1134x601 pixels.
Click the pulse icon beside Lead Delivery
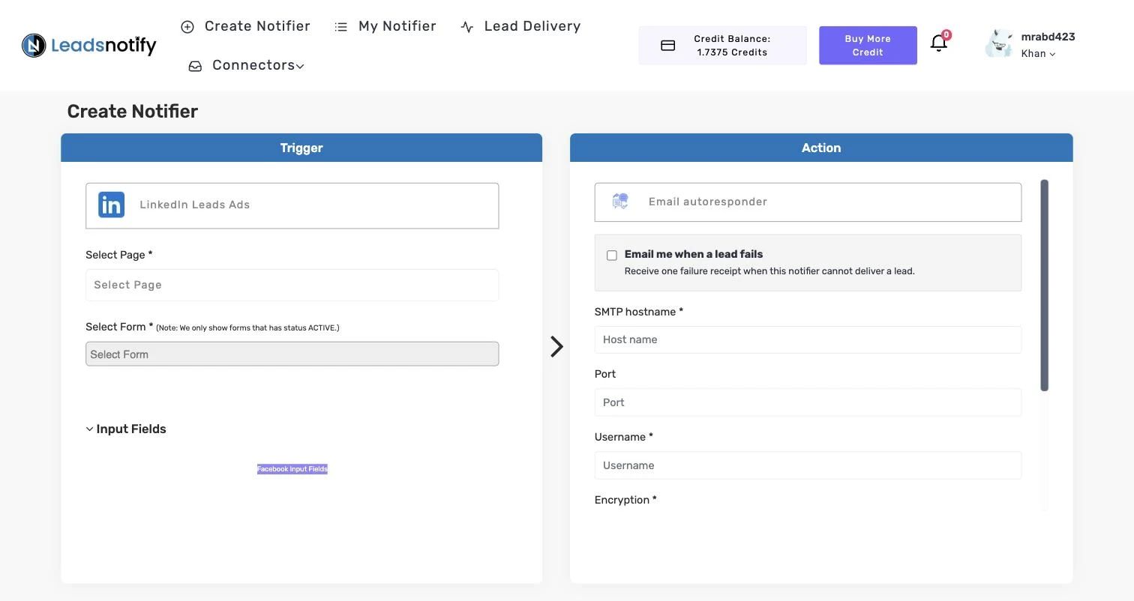pos(467,27)
